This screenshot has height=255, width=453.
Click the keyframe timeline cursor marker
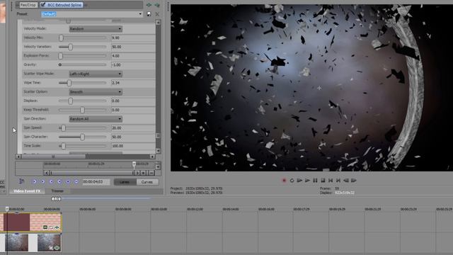(134, 164)
